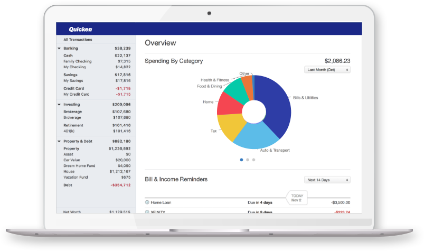Click the Debt amount -$354,712
424x251 pixels.
[x=120, y=185]
